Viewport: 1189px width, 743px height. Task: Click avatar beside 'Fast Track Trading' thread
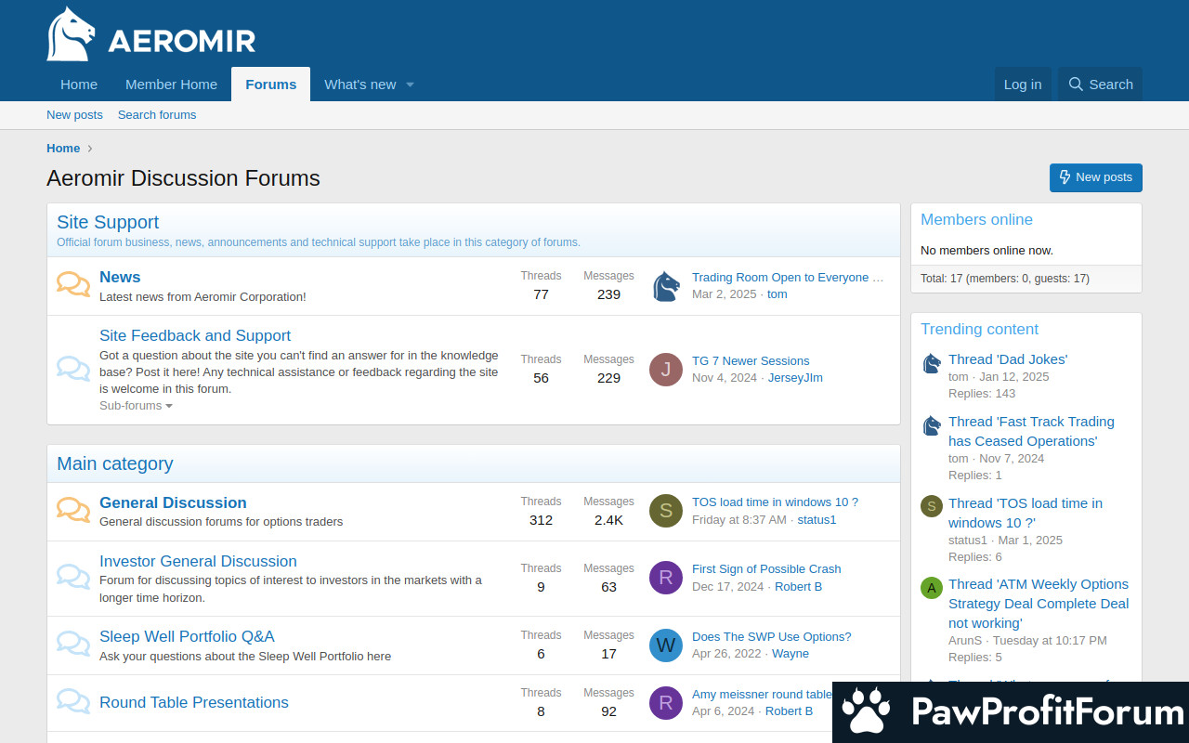coord(932,425)
